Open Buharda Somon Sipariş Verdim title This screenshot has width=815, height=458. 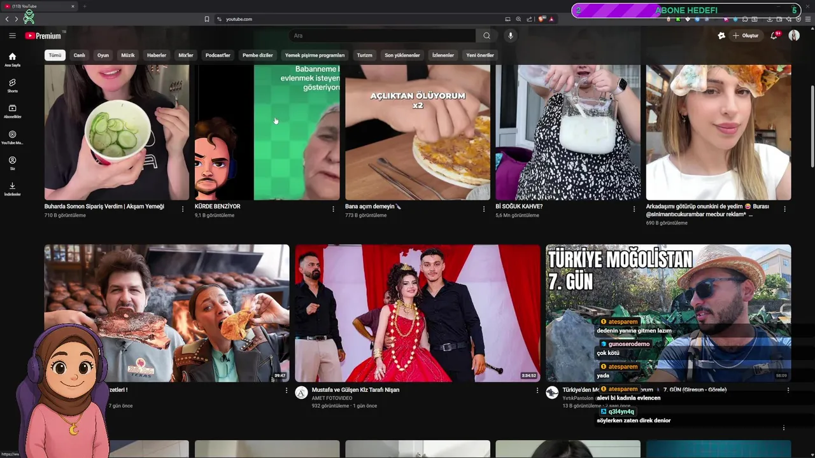[x=104, y=207]
